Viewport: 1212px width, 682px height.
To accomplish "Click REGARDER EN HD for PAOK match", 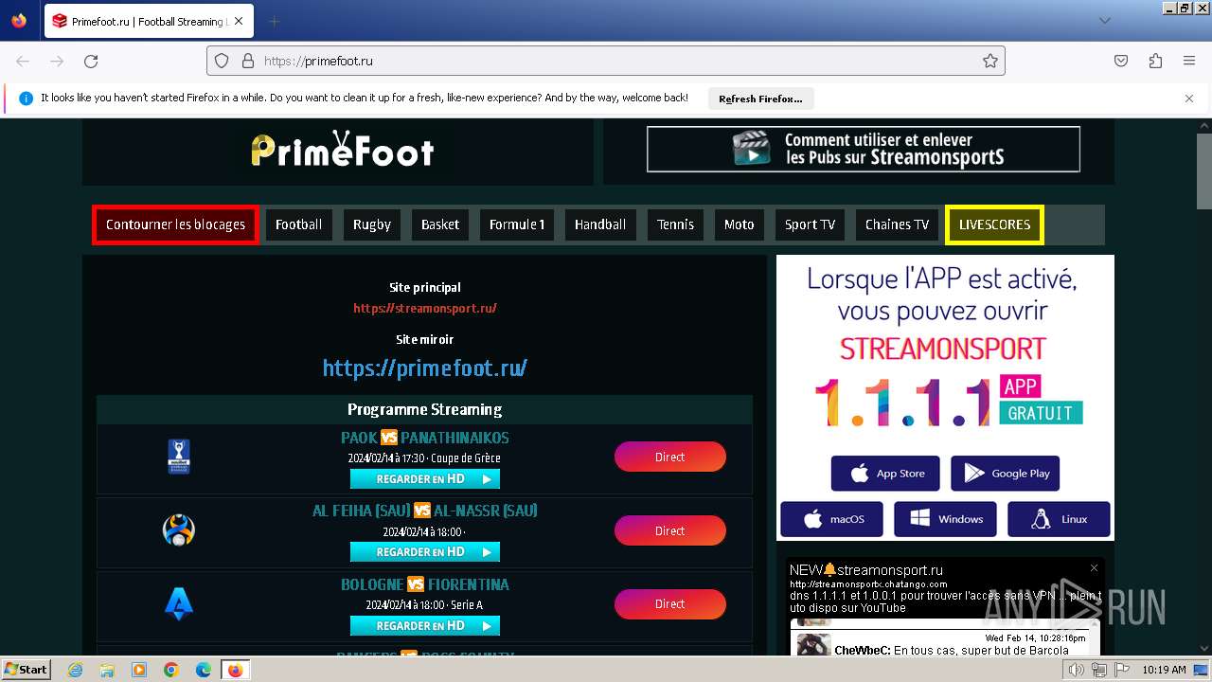I will tap(425, 478).
